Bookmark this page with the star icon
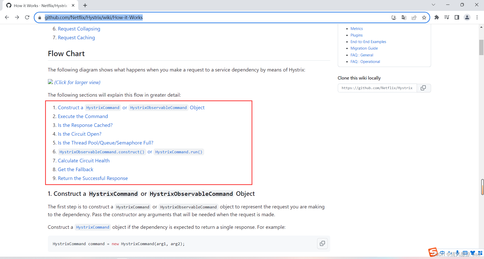The image size is (484, 259). click(424, 17)
